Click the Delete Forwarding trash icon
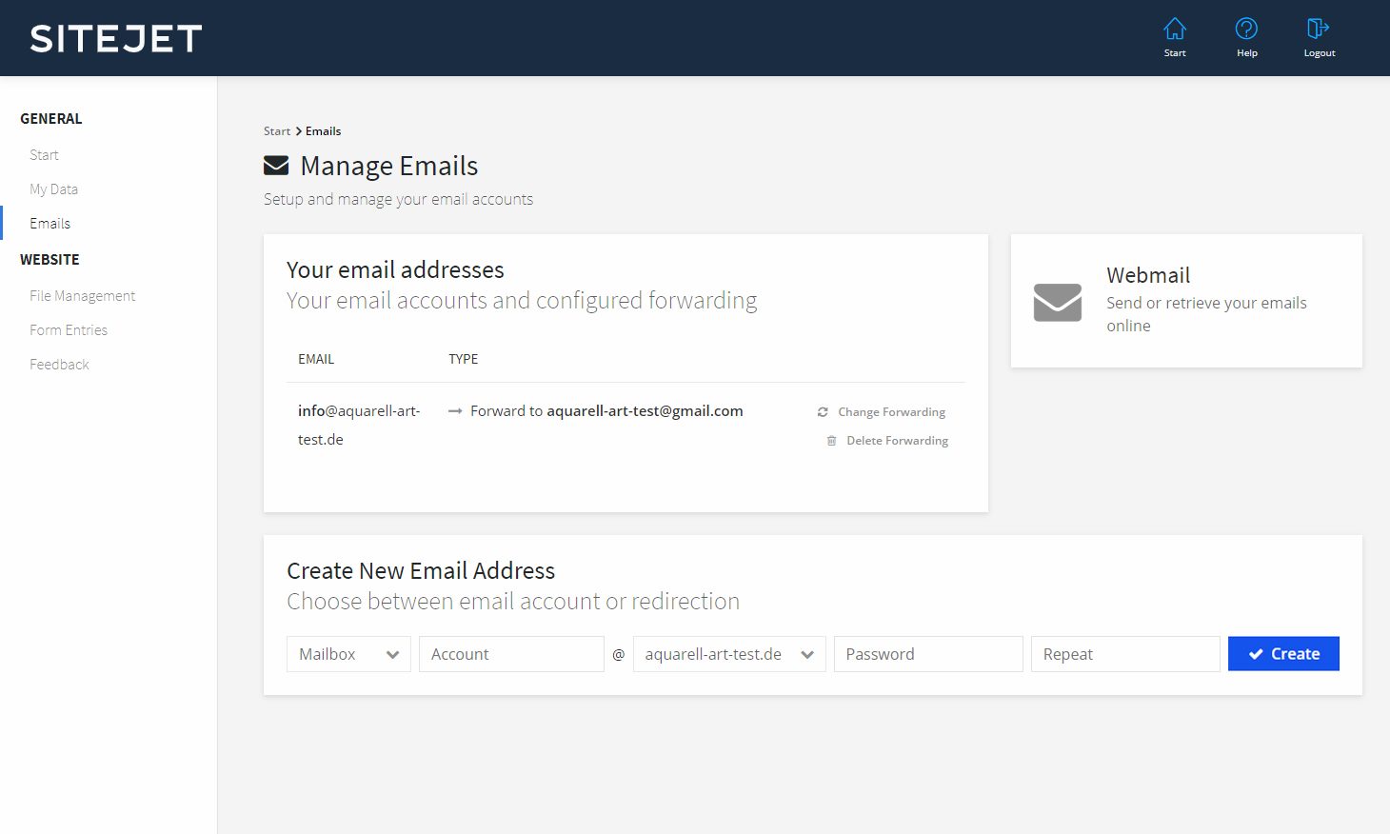This screenshot has height=834, width=1390. click(x=832, y=440)
